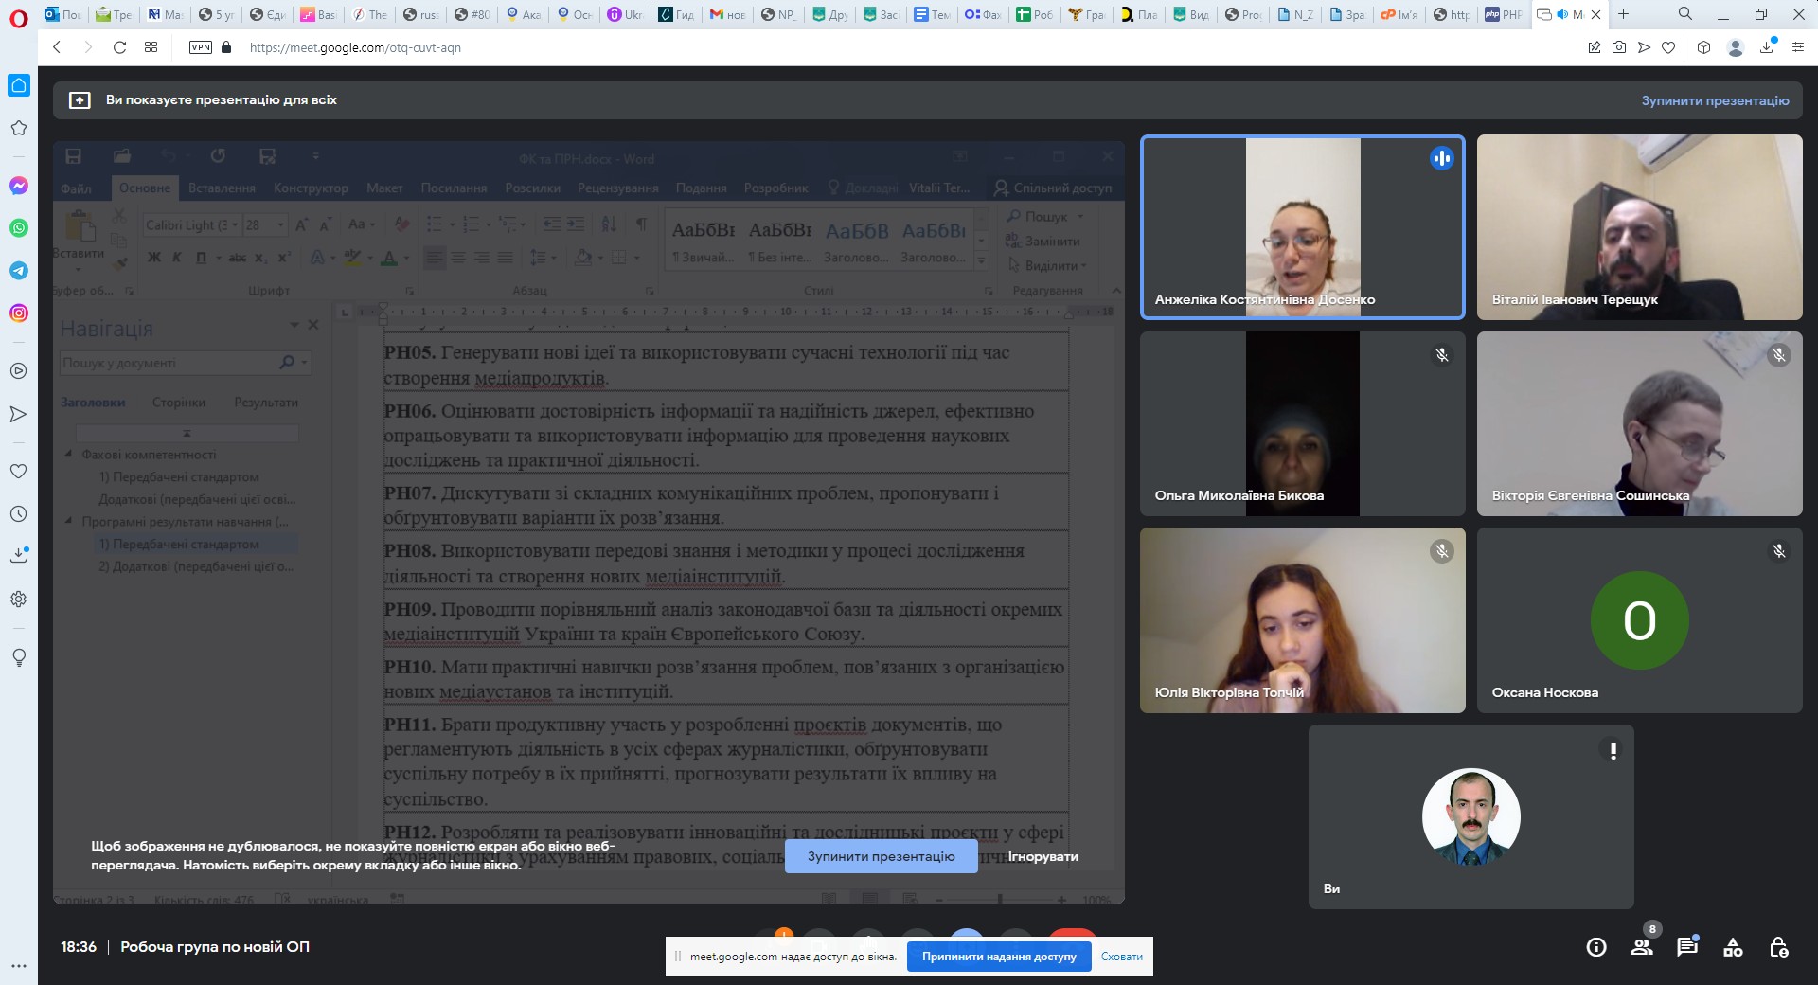Viewport: 1818px width, 985px height.
Task: Open the Activities panel
Action: [1733, 947]
